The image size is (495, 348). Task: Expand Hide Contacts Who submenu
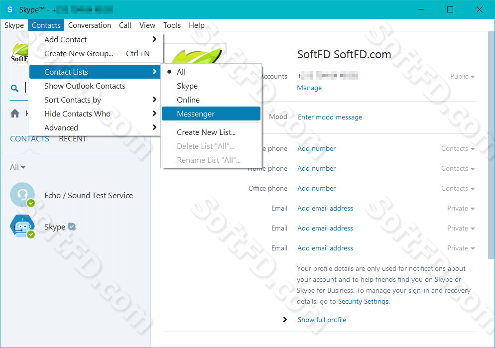coord(95,114)
